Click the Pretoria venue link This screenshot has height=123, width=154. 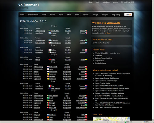[x=36, y=74]
